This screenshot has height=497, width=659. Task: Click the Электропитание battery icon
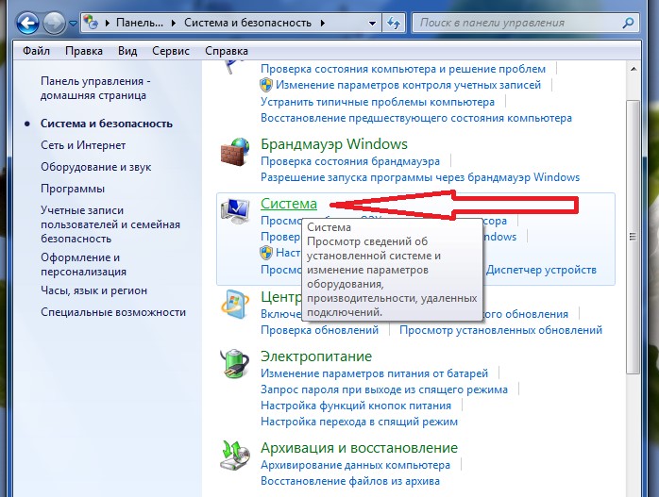pyautogui.click(x=235, y=363)
